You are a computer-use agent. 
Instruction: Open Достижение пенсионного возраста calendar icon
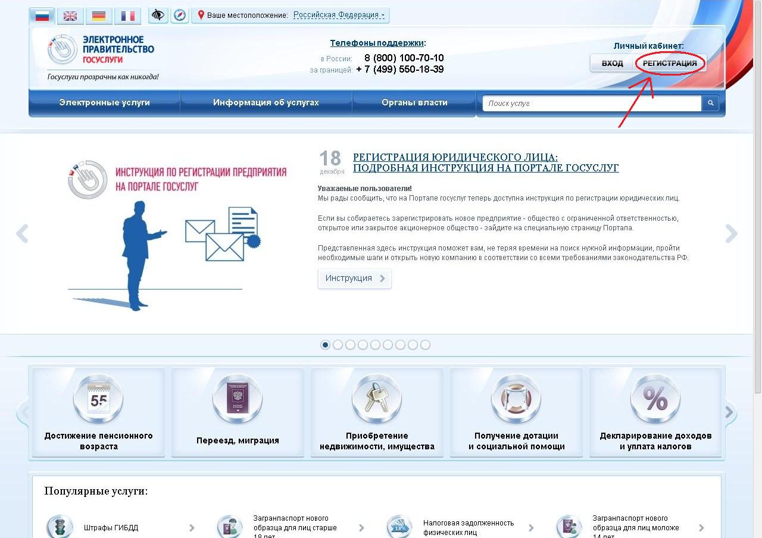98,398
